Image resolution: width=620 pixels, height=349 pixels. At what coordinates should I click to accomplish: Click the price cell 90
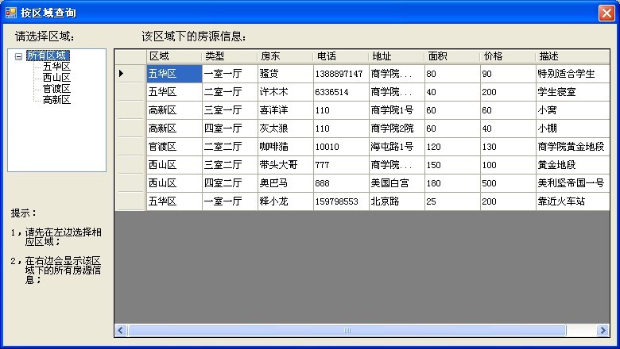tap(508, 74)
